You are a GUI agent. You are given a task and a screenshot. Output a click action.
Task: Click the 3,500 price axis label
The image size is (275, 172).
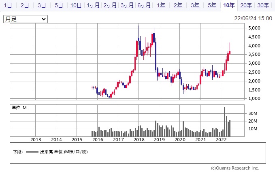(x=254, y=54)
